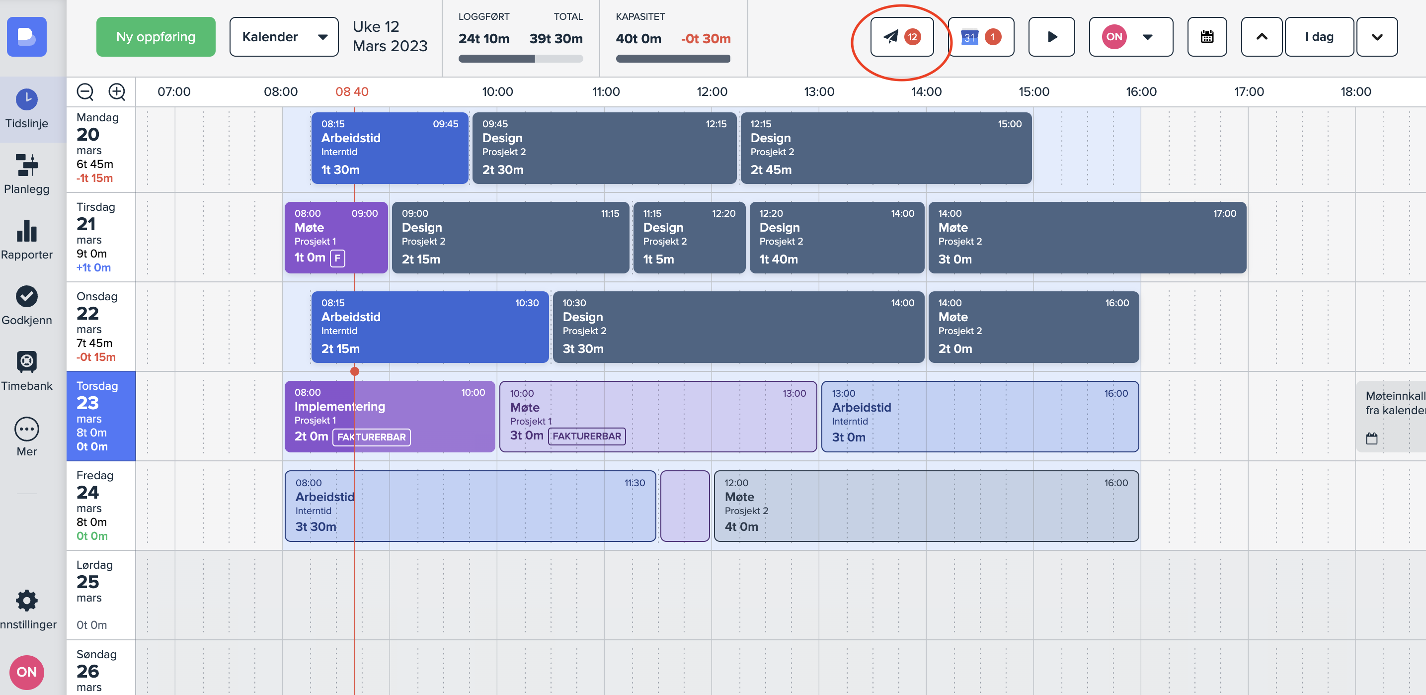Click the zoom out magnifier icon
Viewport: 1426px width, 695px height.
coord(84,91)
